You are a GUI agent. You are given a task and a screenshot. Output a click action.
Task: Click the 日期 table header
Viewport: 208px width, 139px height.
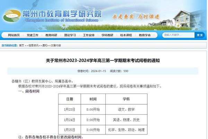pyautogui.click(x=70, y=99)
